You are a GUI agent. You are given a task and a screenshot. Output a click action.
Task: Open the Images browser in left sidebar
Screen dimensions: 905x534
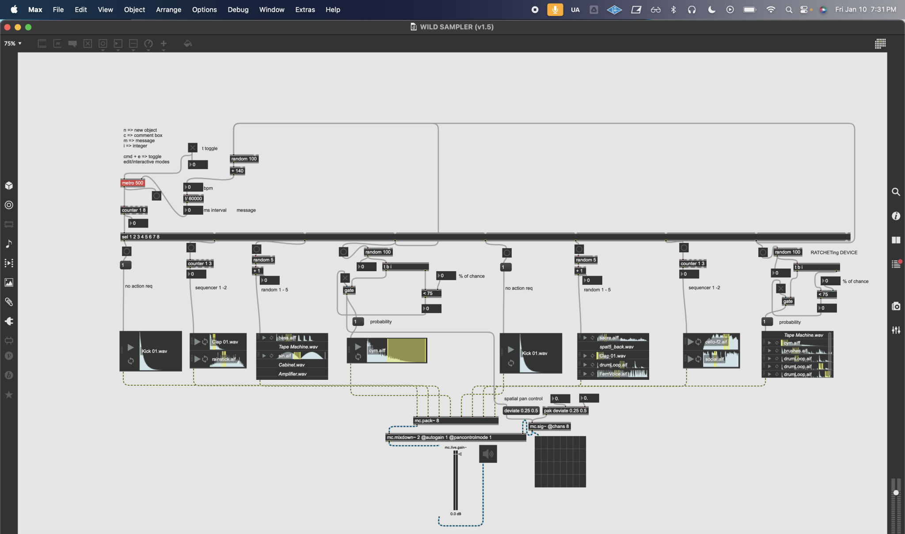pos(9,282)
